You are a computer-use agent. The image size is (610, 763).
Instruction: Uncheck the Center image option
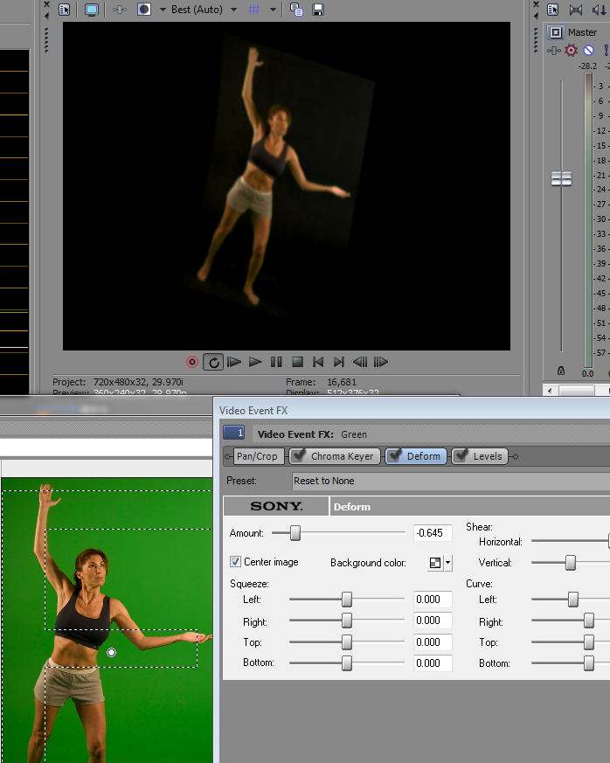235,562
